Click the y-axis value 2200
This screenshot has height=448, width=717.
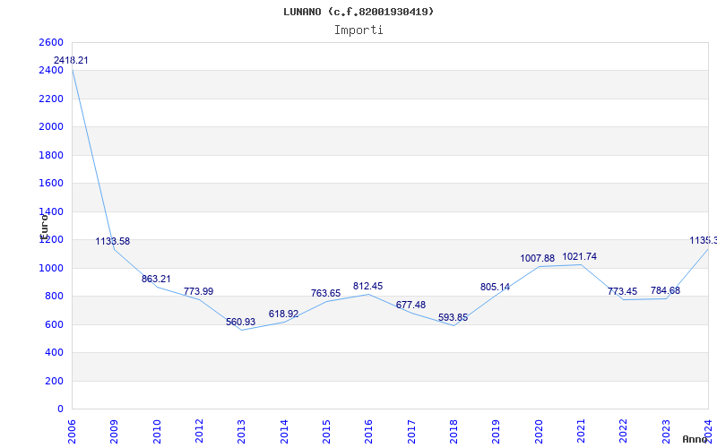coord(51,99)
